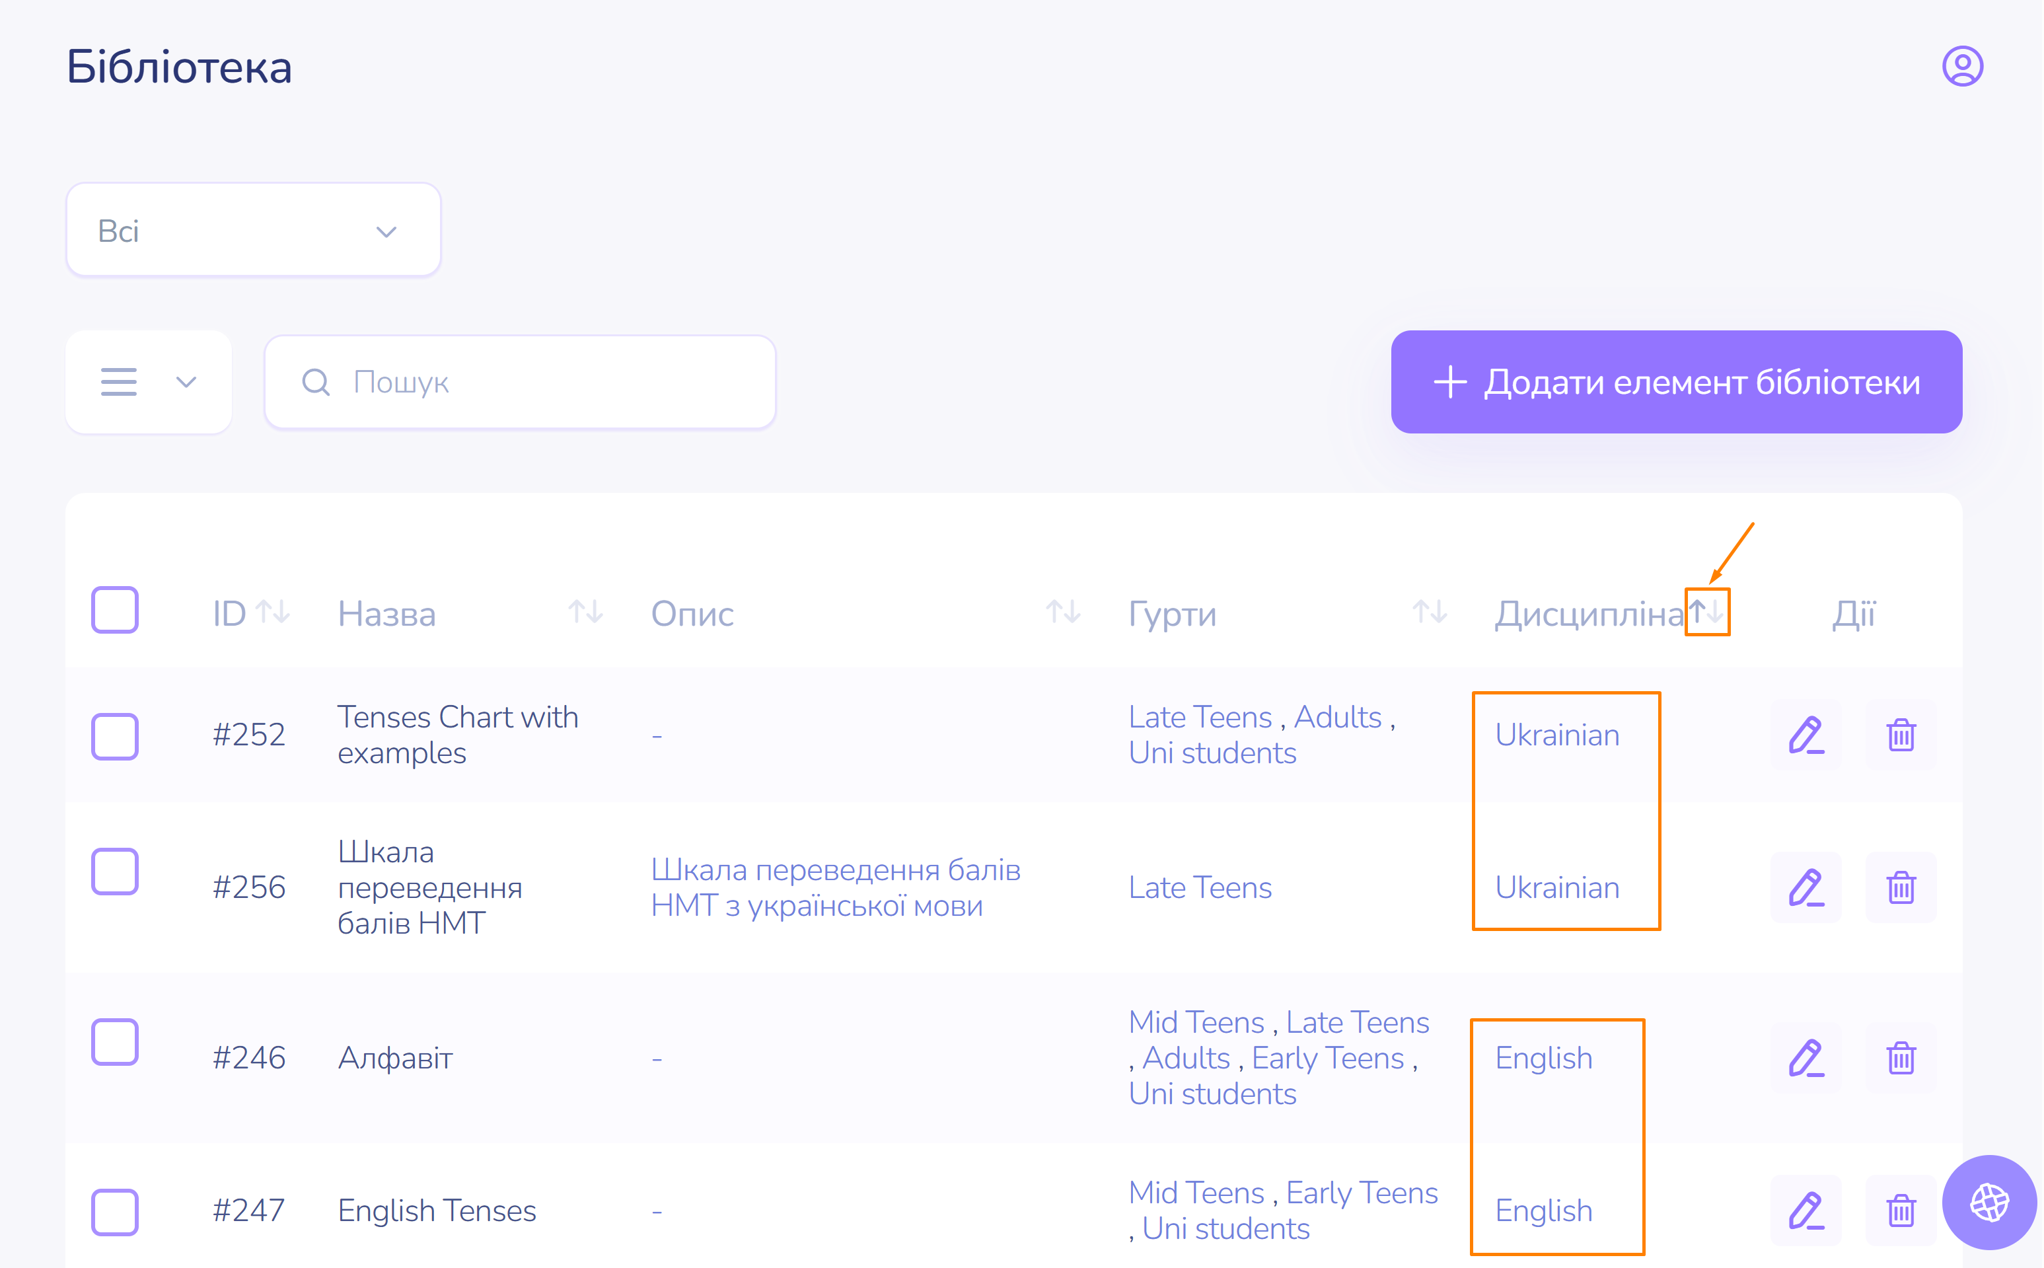Sort by Гурти column arrows
This screenshot has width=2044, height=1268.
[1430, 613]
